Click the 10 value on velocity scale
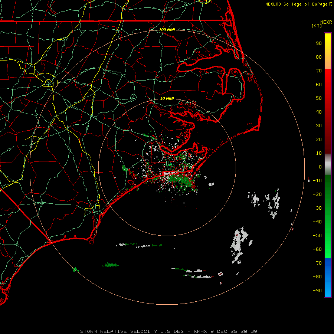334x334 pixels. point(319,153)
